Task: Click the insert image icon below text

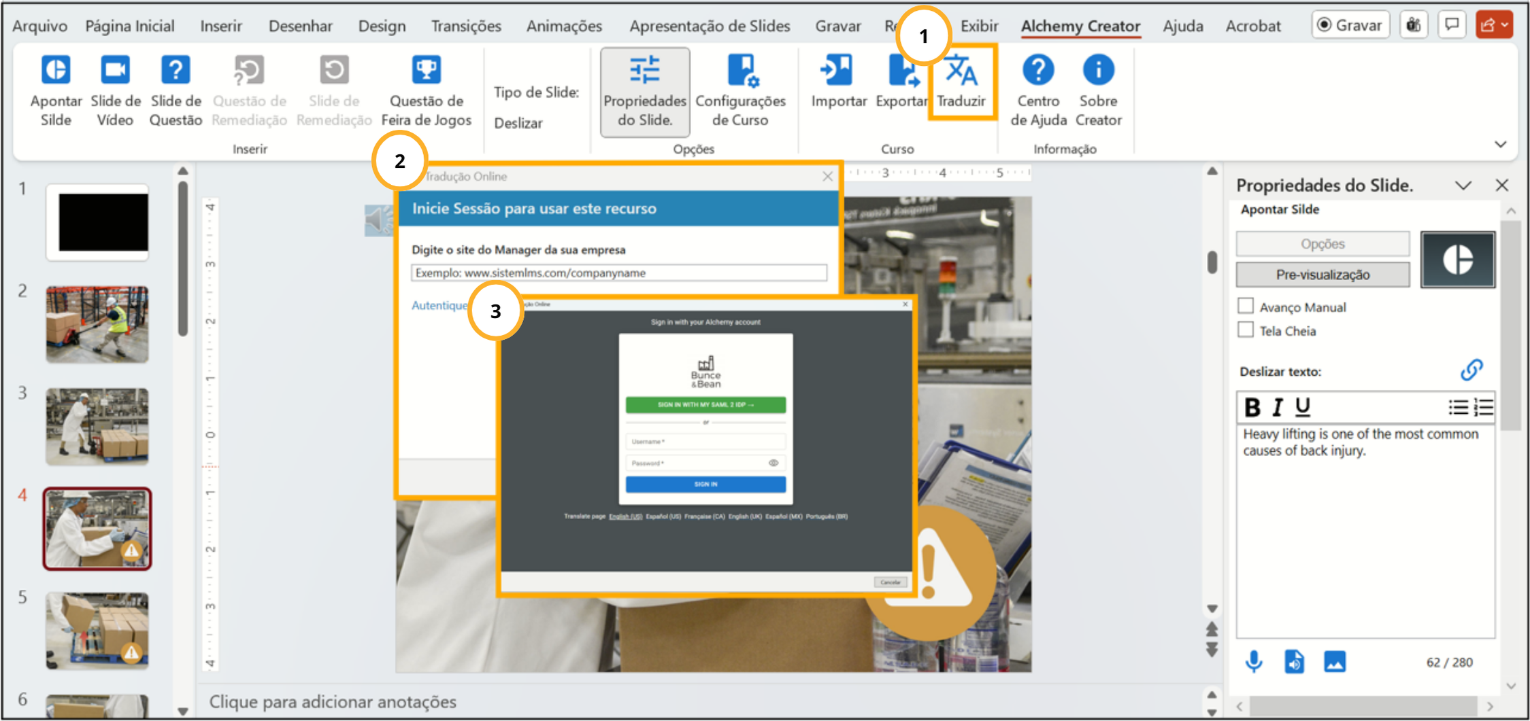Action: [x=1334, y=661]
